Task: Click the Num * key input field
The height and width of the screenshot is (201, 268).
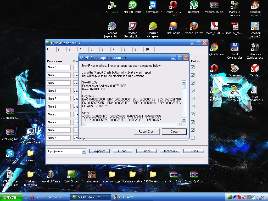Action: click(x=59, y=67)
